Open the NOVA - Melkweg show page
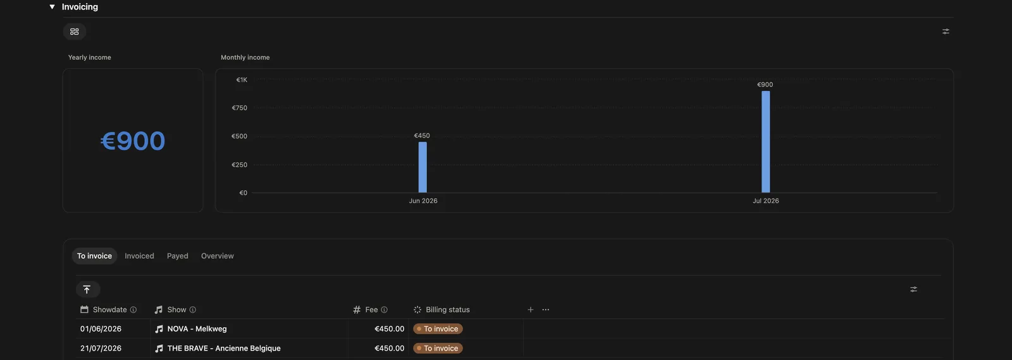The width and height of the screenshot is (1012, 360). click(x=197, y=329)
